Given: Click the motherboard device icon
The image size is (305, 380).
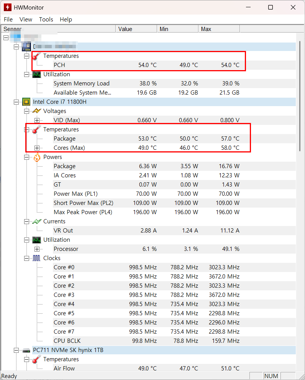Looking at the screenshot, I should pyautogui.click(x=26, y=46).
